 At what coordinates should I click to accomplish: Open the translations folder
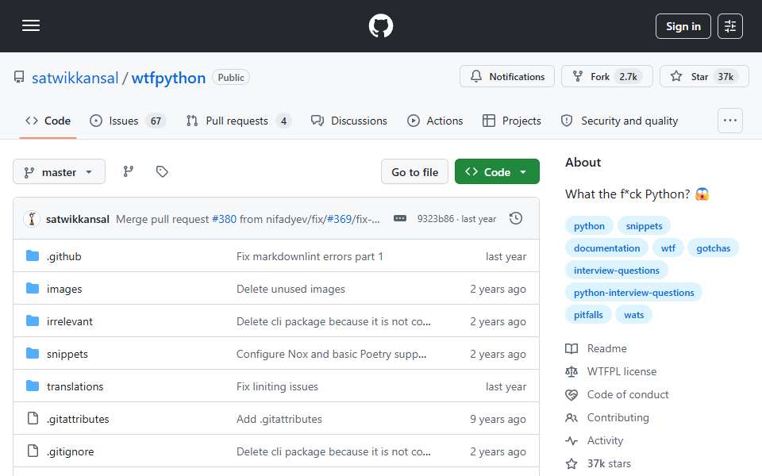pos(75,386)
